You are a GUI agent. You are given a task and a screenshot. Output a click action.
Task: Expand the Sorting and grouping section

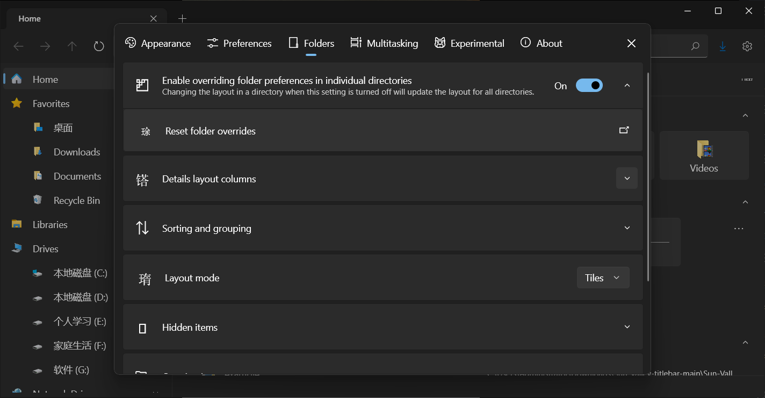click(626, 228)
